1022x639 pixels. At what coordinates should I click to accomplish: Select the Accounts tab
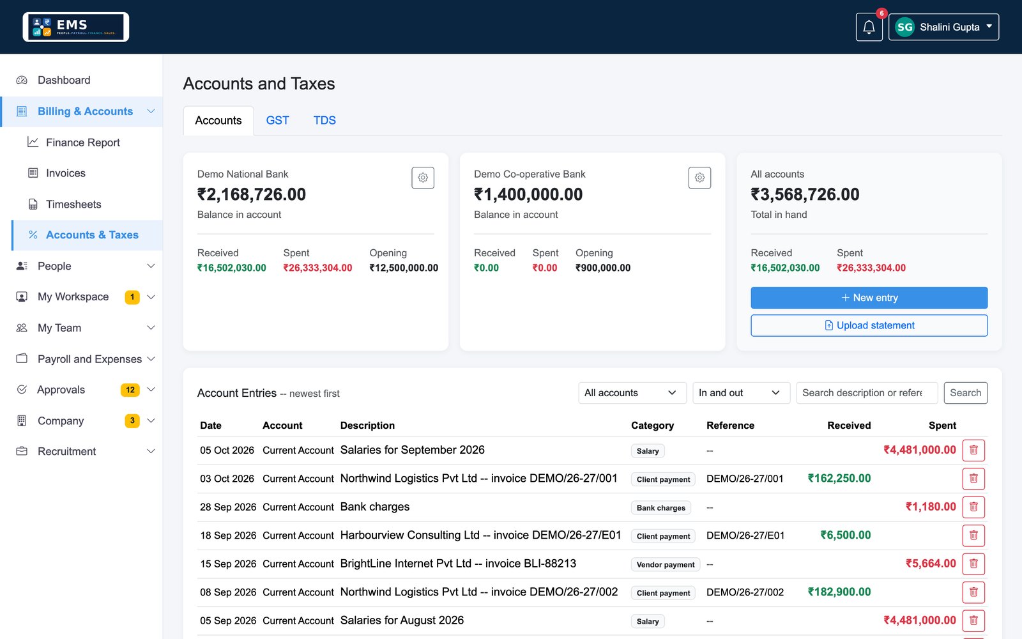(218, 121)
